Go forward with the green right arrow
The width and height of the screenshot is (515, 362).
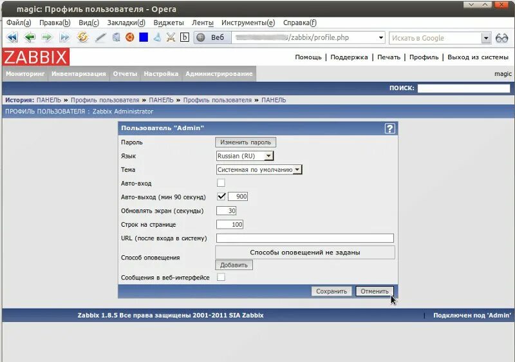coord(47,37)
